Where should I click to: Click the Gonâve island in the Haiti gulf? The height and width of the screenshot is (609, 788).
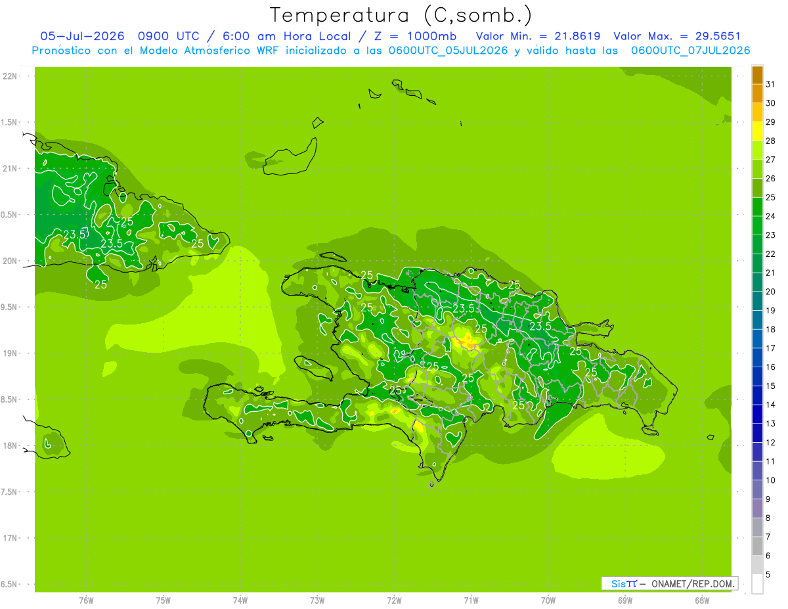click(x=312, y=367)
